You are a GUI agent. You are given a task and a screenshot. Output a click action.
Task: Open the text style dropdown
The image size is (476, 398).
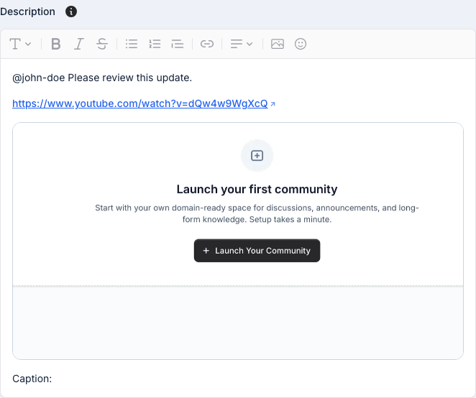point(20,44)
